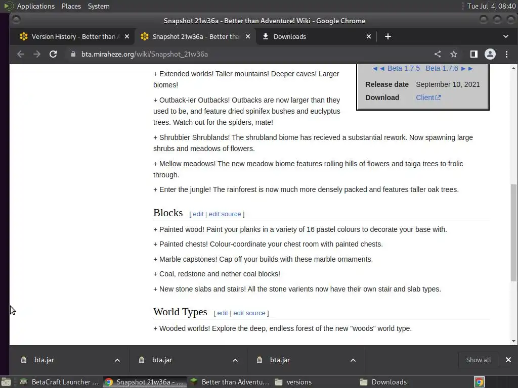The height and width of the screenshot is (388, 518).
Task: Expand options for first bta.jar download
Action: pyautogui.click(x=117, y=360)
